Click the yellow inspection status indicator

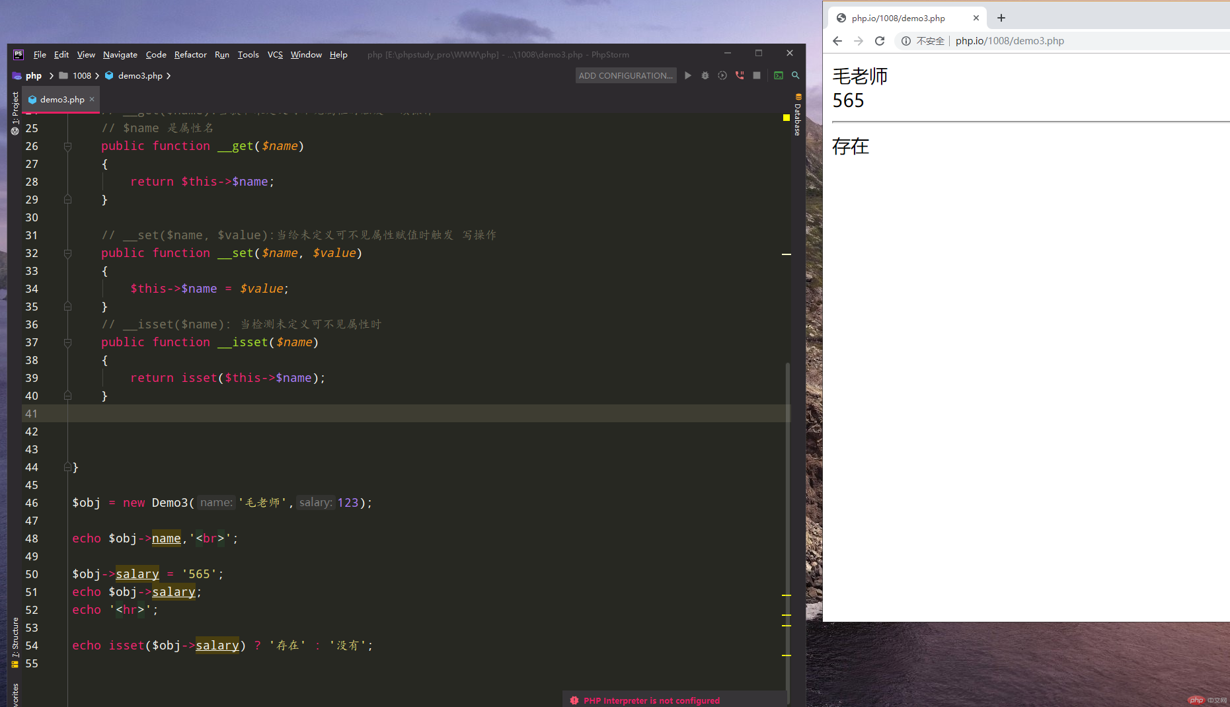tap(787, 118)
